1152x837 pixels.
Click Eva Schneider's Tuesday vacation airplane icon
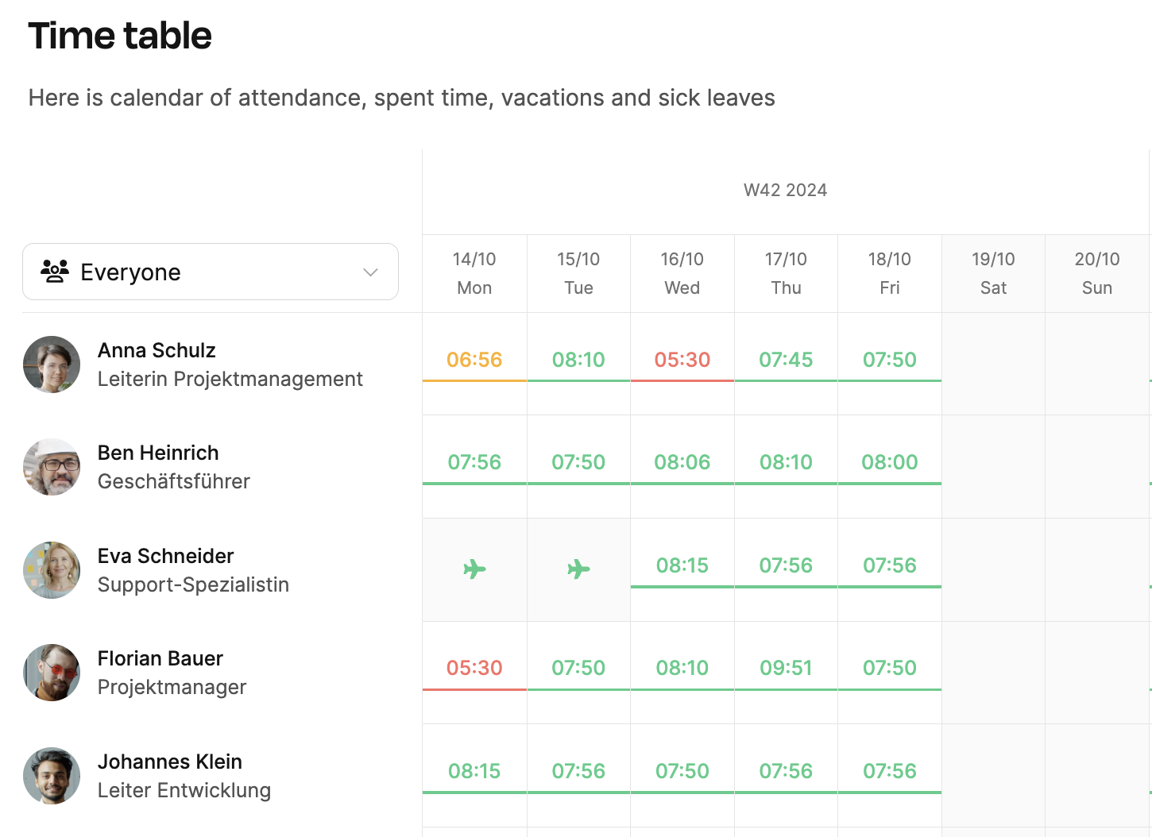tap(578, 569)
